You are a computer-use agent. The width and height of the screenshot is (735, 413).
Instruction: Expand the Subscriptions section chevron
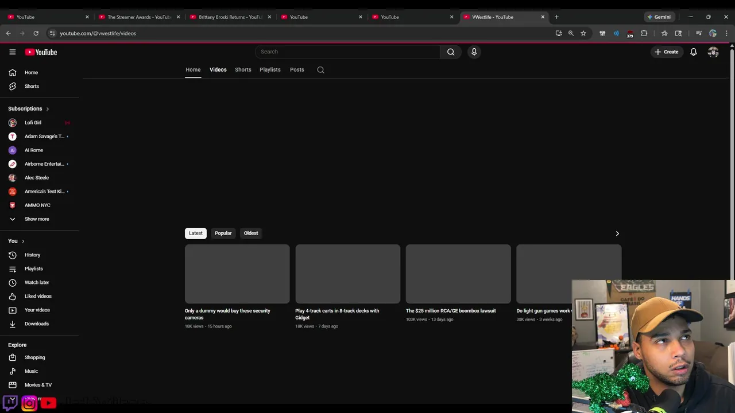[48, 109]
